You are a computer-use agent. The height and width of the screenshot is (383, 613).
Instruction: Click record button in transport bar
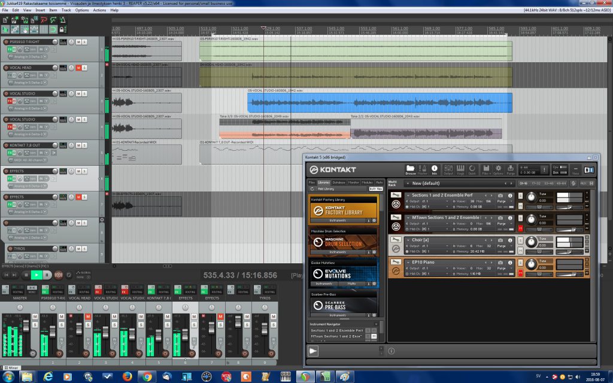point(59,275)
